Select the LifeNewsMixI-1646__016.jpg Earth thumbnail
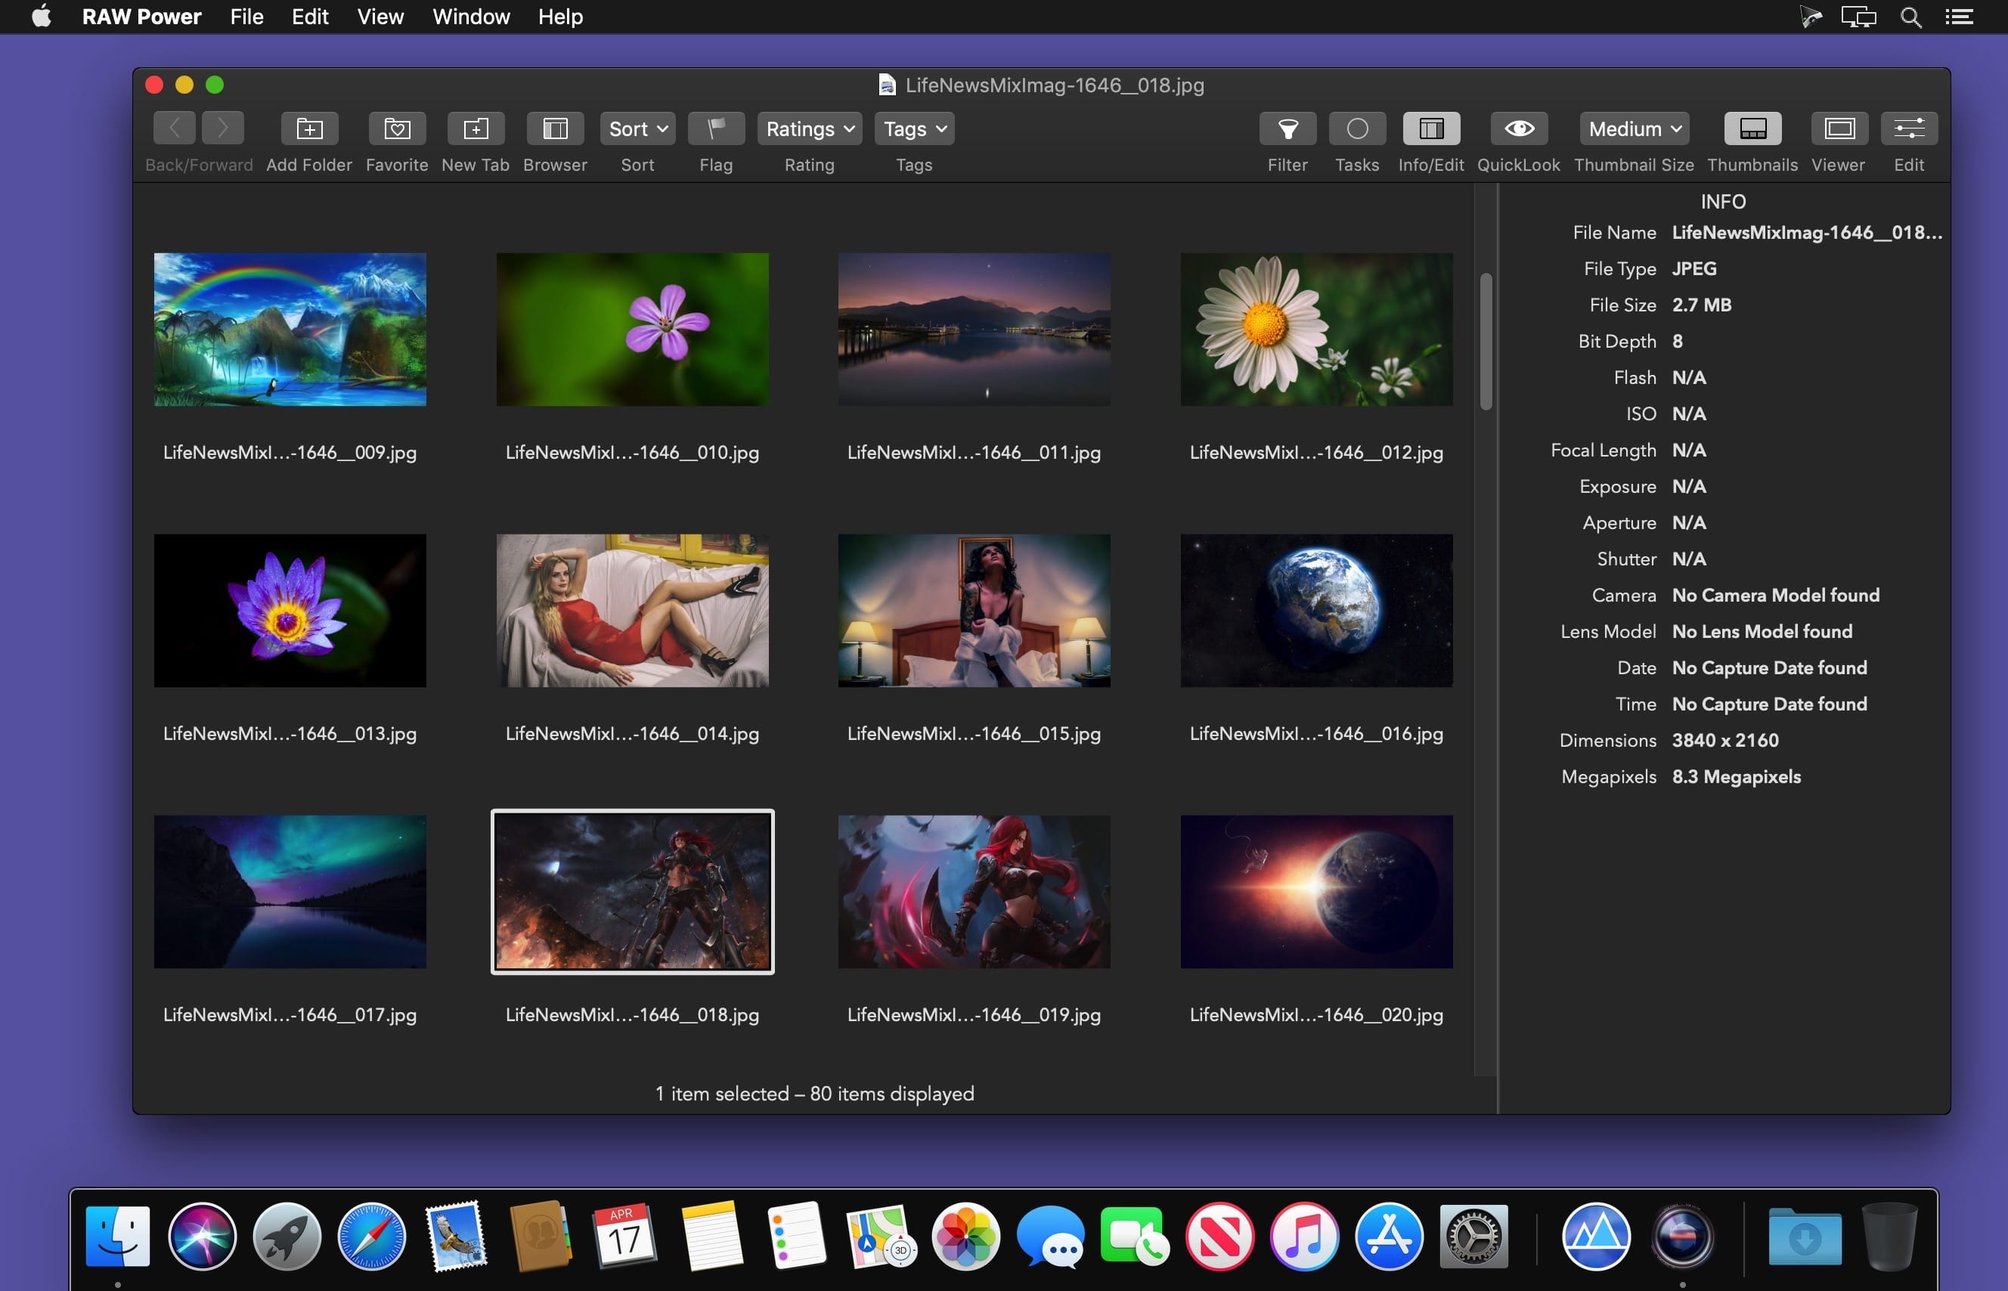2008x1291 pixels. click(x=1315, y=610)
